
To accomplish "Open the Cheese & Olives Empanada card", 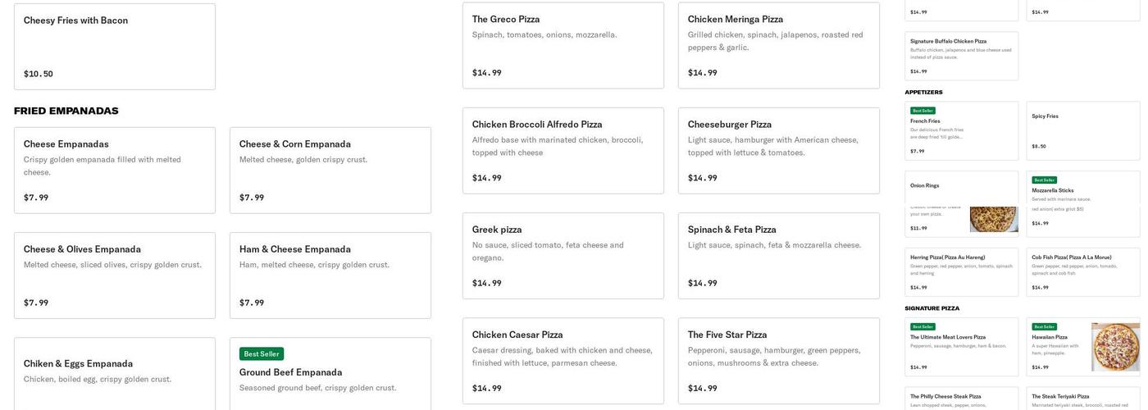I will click(114, 275).
